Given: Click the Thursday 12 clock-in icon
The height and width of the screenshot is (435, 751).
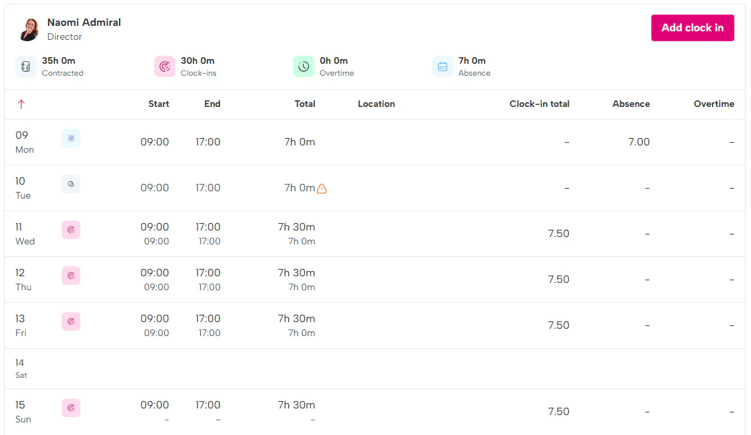Looking at the screenshot, I should tap(71, 276).
